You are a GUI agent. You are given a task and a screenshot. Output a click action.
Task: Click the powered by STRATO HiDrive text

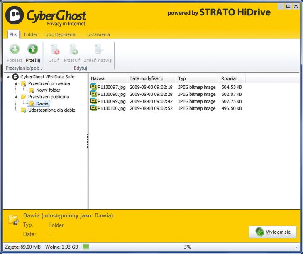219,12
